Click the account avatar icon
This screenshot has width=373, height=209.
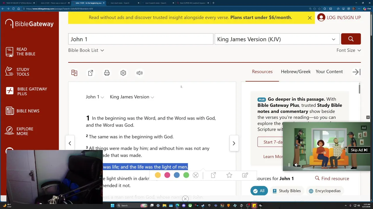tap(321, 17)
